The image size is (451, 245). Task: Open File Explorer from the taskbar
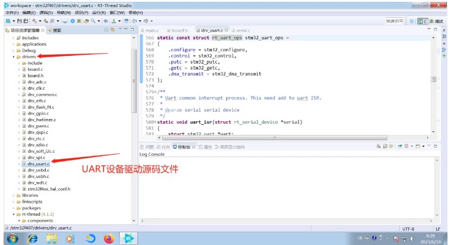[x=52, y=238]
